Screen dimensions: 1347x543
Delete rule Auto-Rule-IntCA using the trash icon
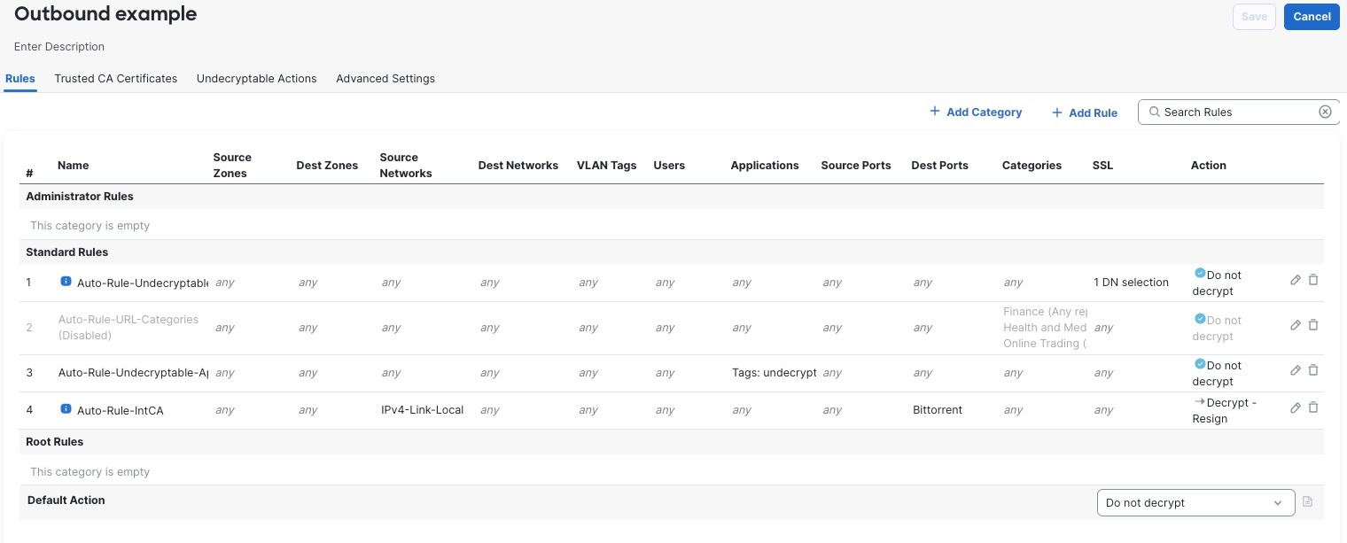coord(1313,407)
